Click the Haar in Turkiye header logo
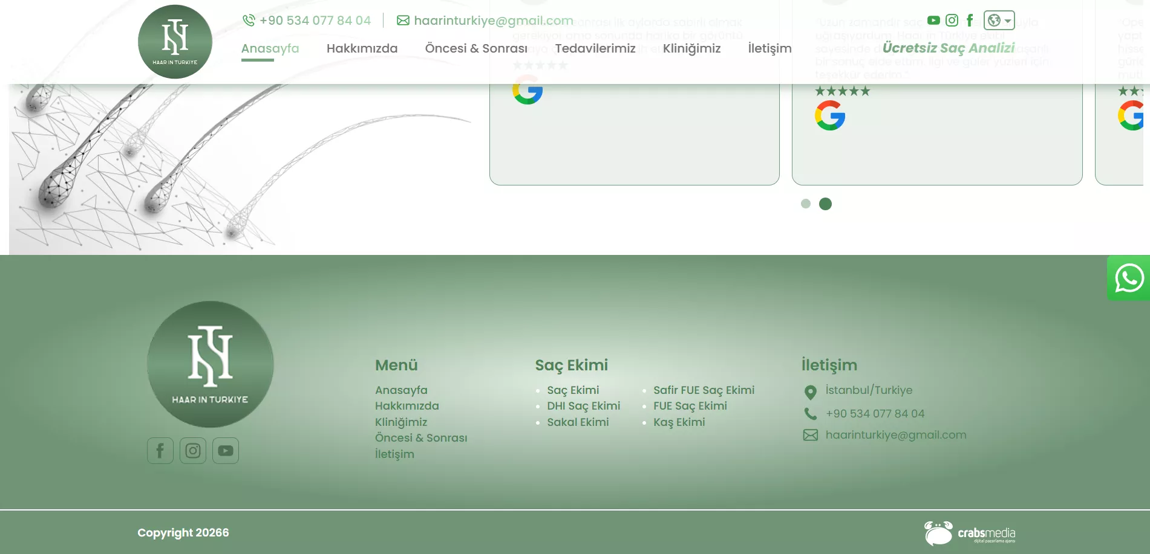 (x=175, y=42)
